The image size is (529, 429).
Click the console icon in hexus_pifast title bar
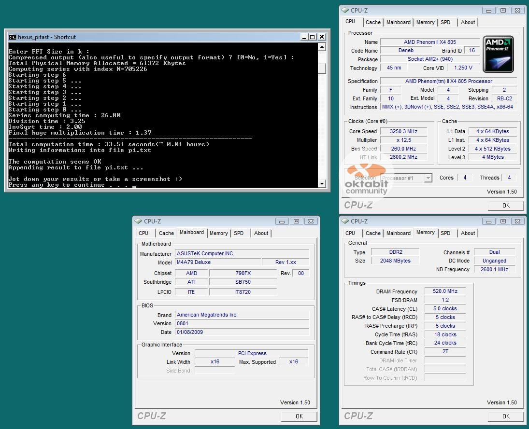click(x=13, y=37)
